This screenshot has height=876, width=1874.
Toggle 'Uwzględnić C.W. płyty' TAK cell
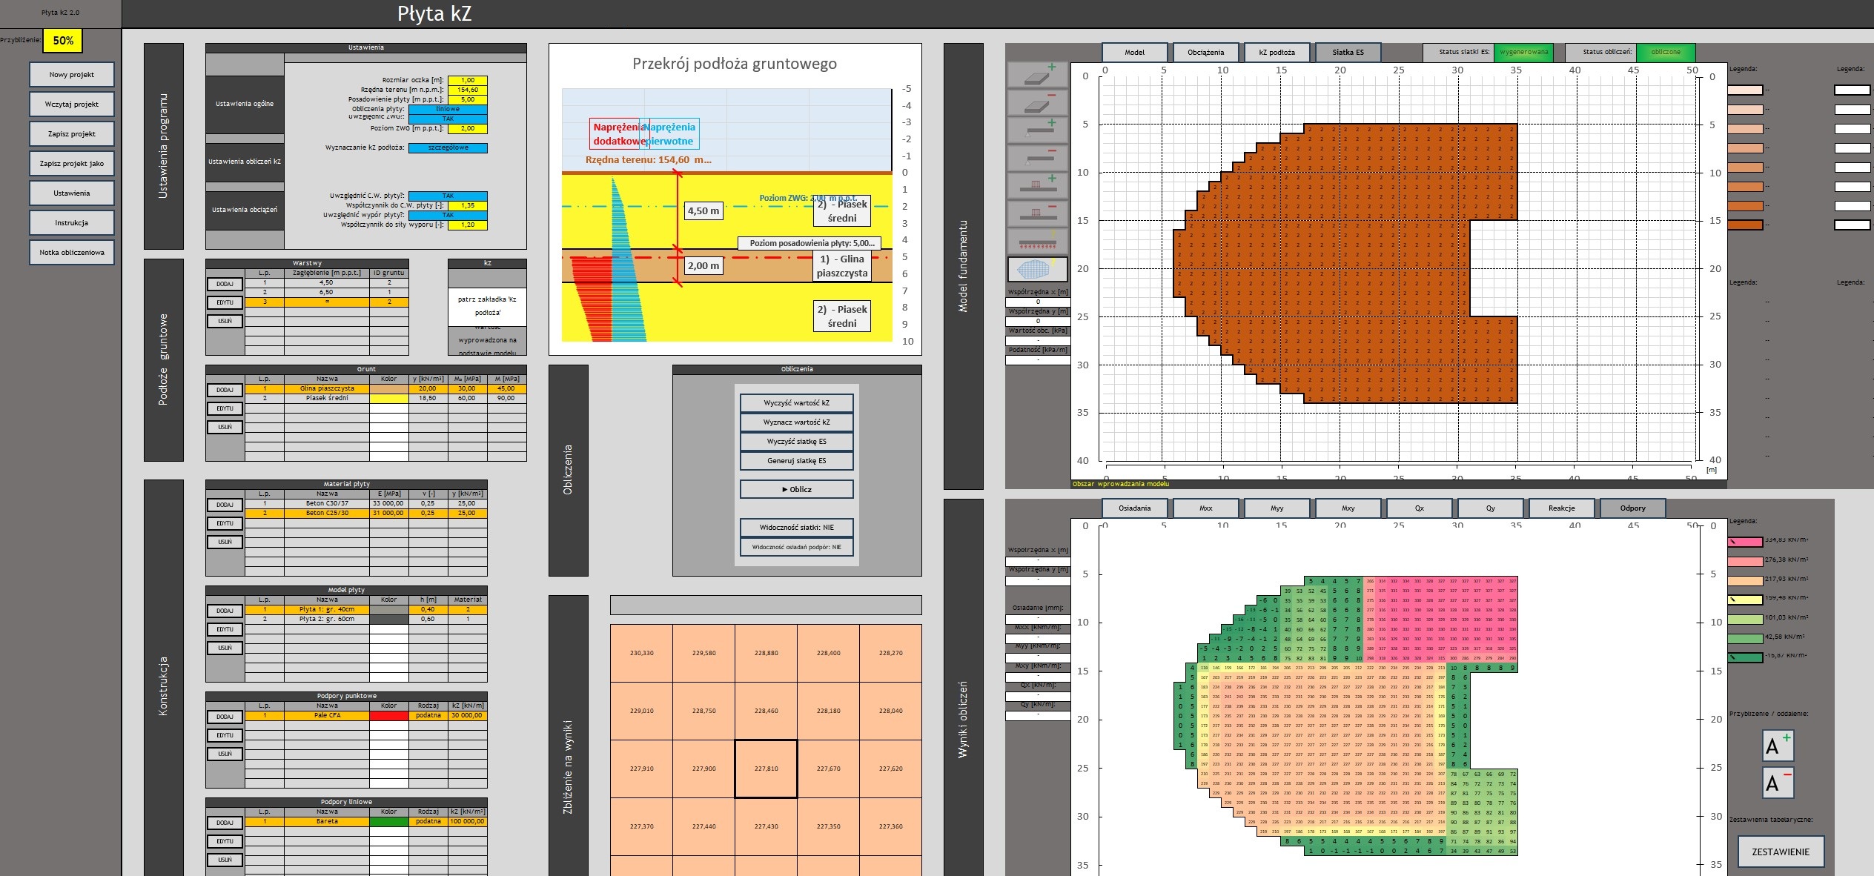[x=448, y=196]
